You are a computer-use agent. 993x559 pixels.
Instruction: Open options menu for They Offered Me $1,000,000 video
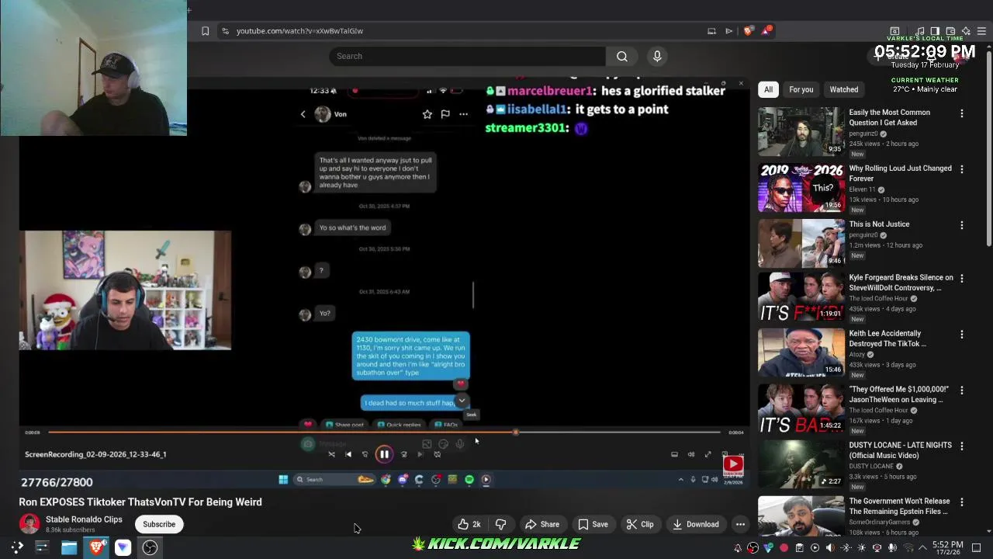click(962, 390)
